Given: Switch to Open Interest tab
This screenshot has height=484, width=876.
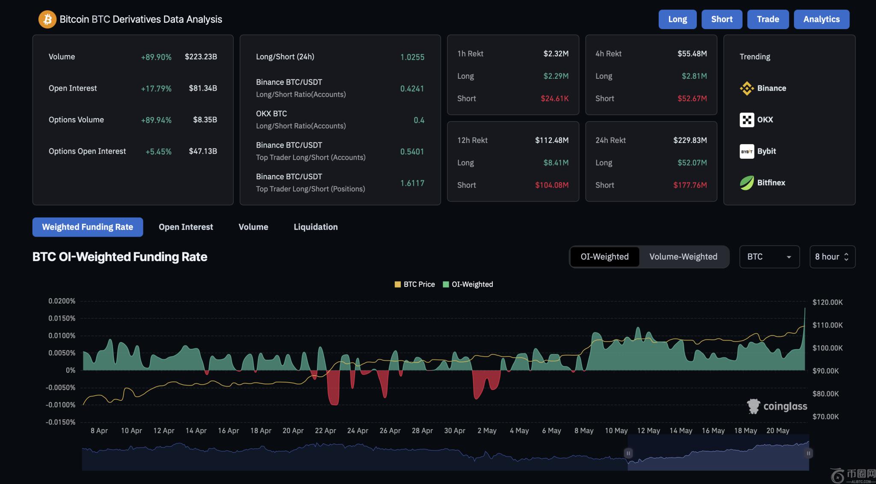Looking at the screenshot, I should (x=186, y=227).
